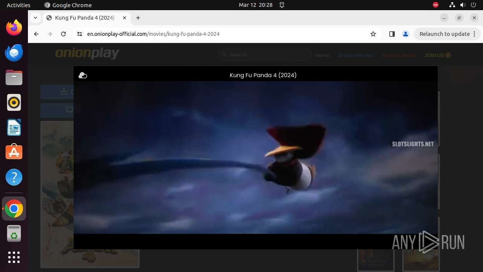The image size is (483, 272).
Task: Go back to the previous page in Chrome
Action: pyautogui.click(x=36, y=34)
